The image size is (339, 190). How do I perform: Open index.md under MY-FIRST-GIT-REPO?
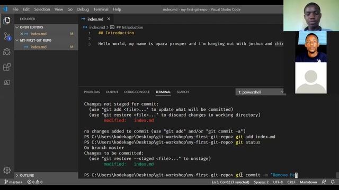pos(46,47)
